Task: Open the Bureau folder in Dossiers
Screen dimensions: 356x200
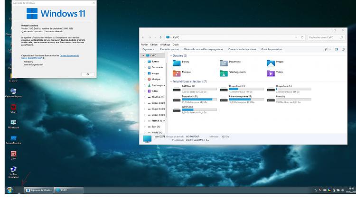Action: 181,63
